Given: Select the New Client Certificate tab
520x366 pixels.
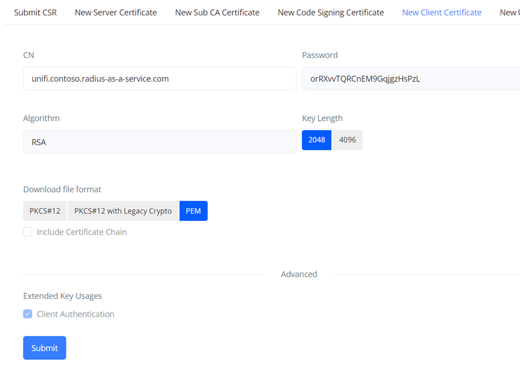Looking at the screenshot, I should 441,12.
